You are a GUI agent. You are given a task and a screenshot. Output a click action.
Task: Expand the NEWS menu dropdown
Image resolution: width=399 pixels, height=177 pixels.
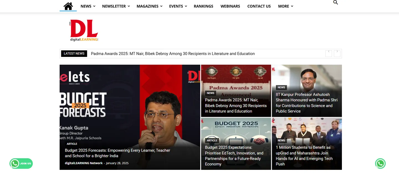pos(88,6)
